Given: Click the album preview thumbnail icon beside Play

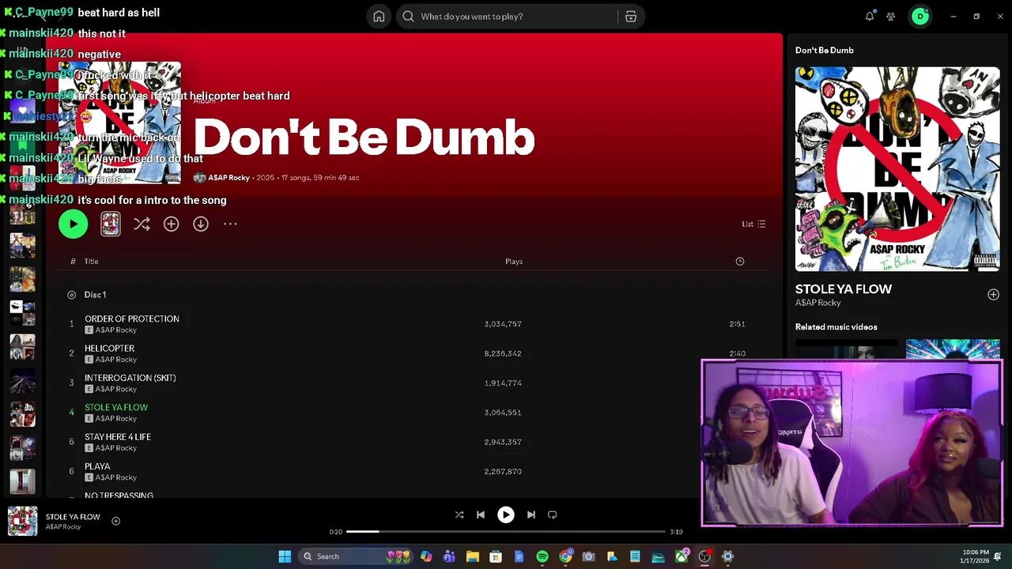Looking at the screenshot, I should pyautogui.click(x=111, y=224).
